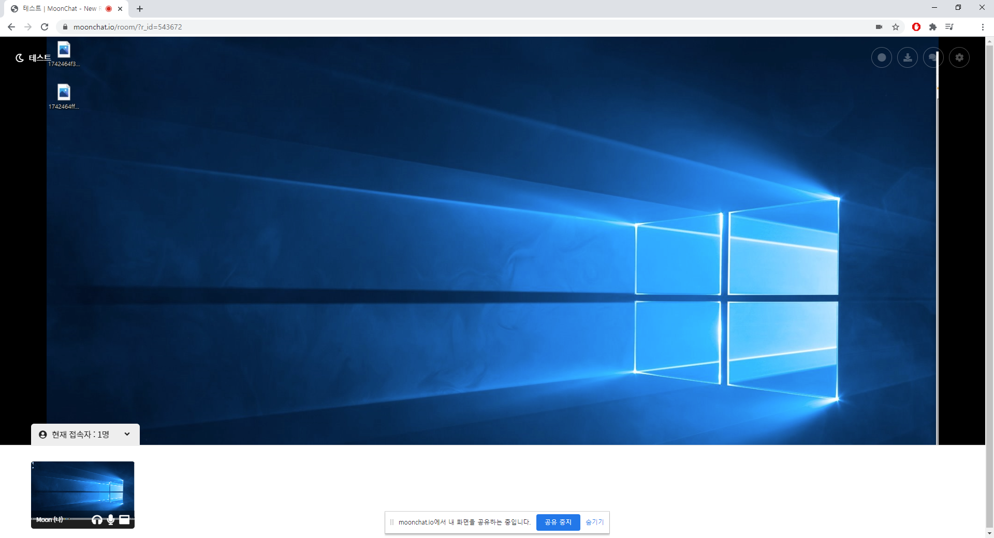The width and height of the screenshot is (994, 538).
Task: Click the scrollbar up arrow
Action: (989, 40)
